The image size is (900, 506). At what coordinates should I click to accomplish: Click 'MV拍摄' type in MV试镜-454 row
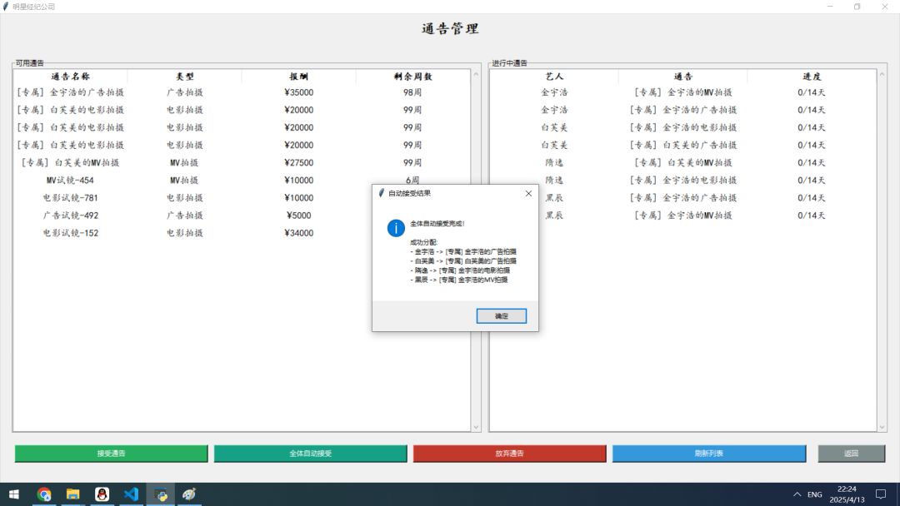pos(184,180)
